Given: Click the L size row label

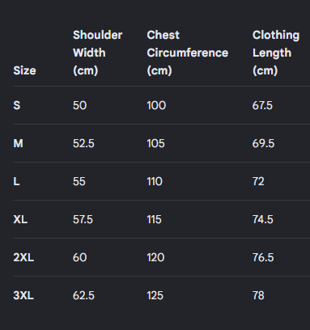Looking at the screenshot, I should (16, 181).
